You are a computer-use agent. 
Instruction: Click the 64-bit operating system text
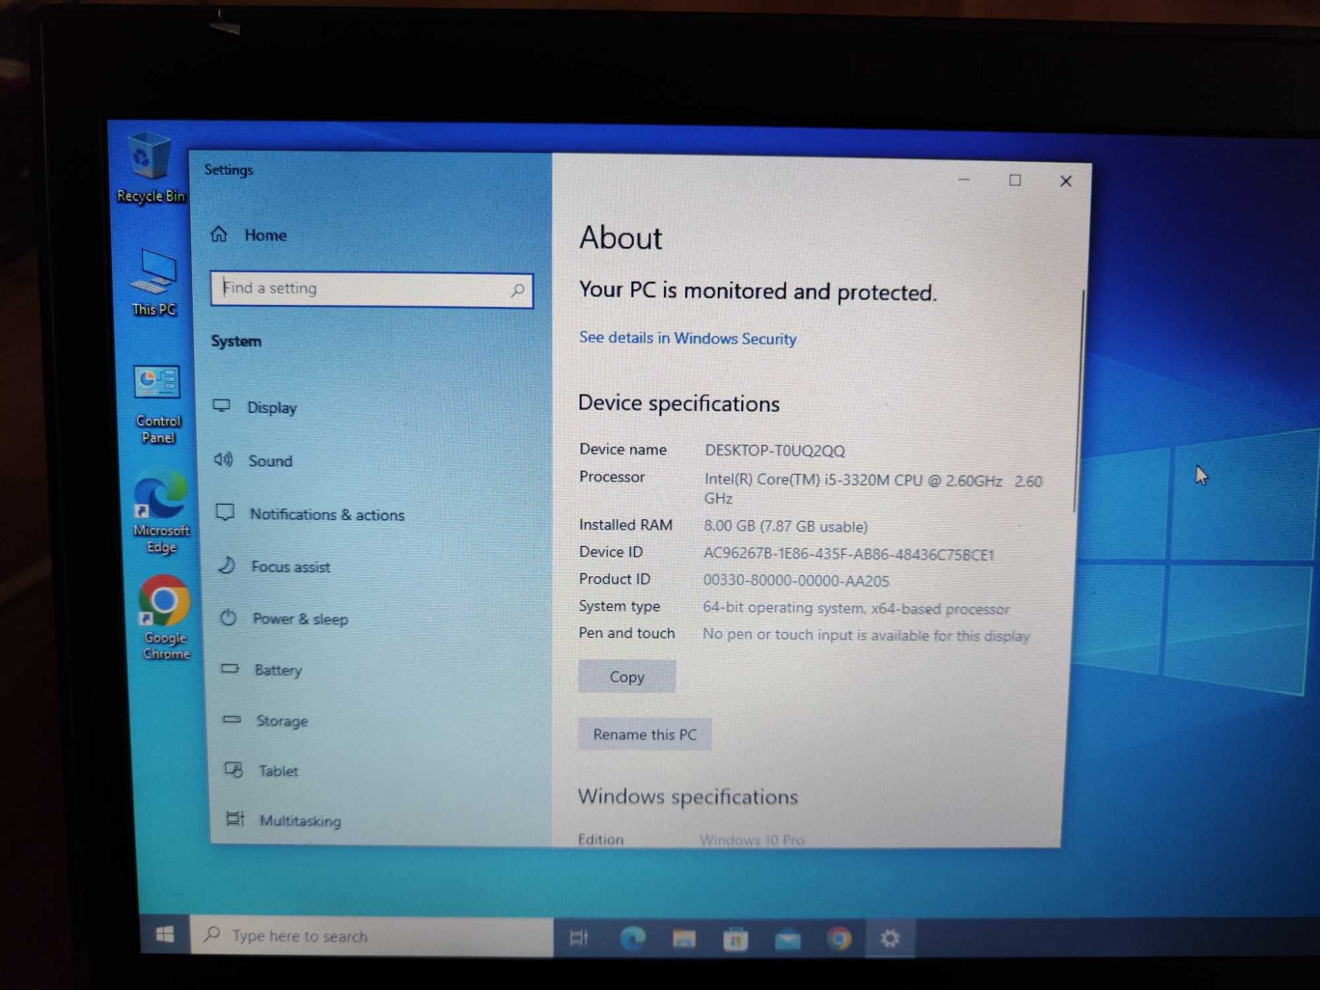pyautogui.click(x=856, y=608)
